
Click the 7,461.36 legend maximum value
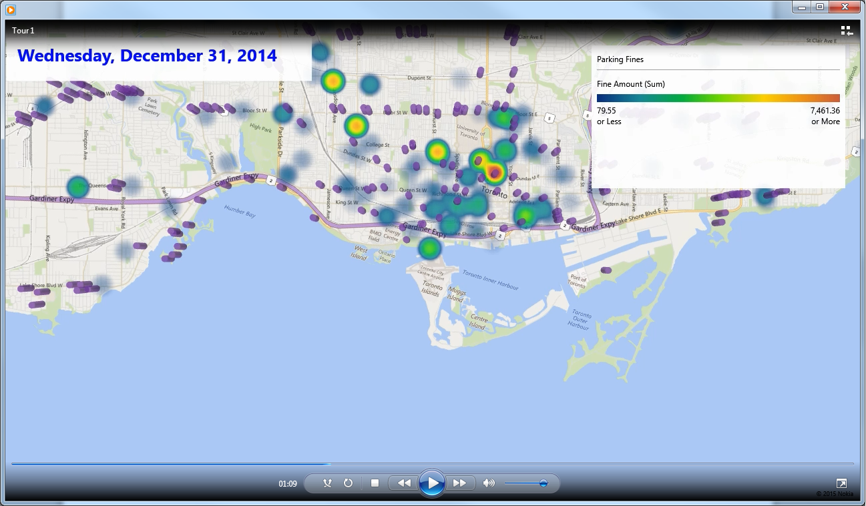825,111
